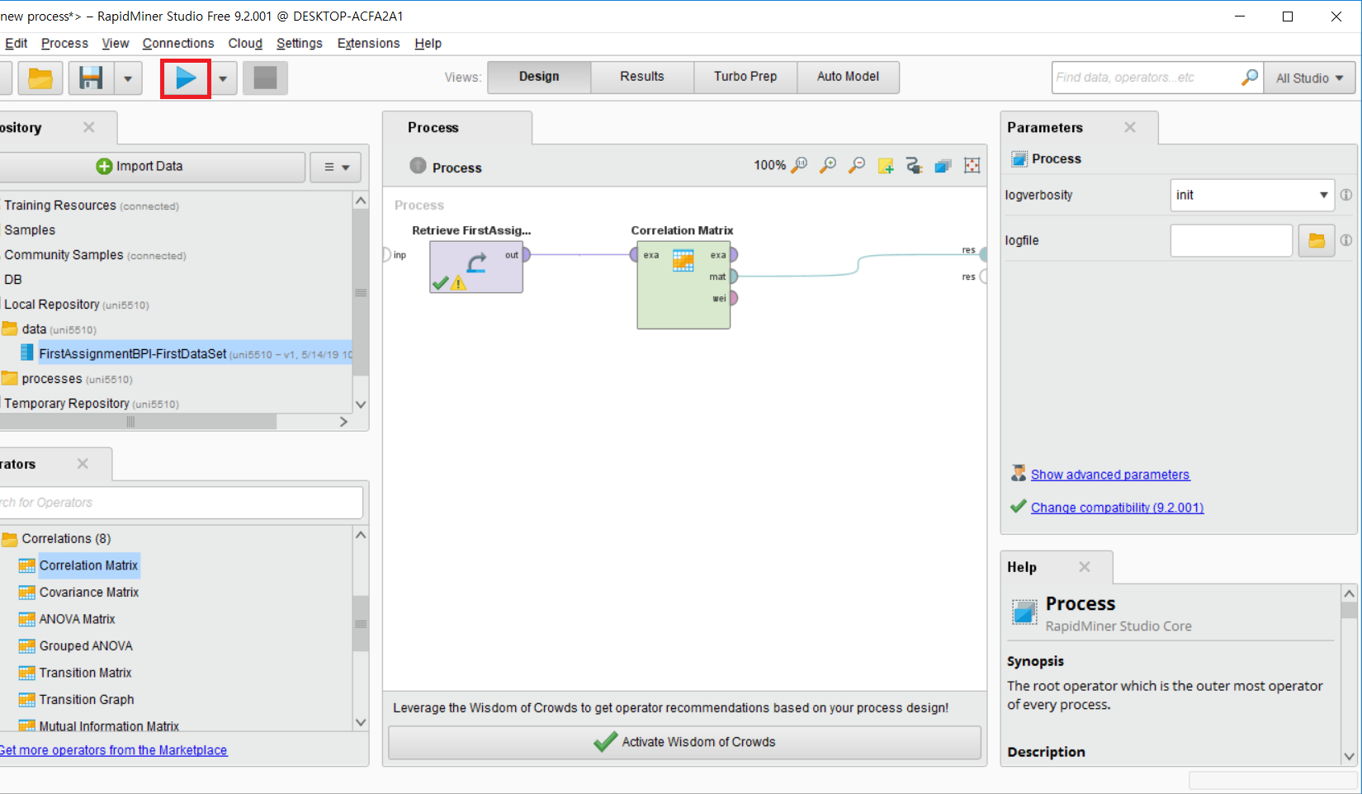The image size is (1362, 794).
Task: Open the Cloud menu
Action: (245, 43)
